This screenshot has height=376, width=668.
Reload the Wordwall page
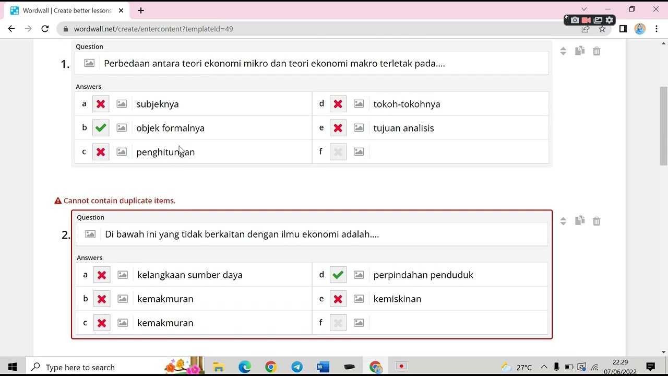(45, 29)
